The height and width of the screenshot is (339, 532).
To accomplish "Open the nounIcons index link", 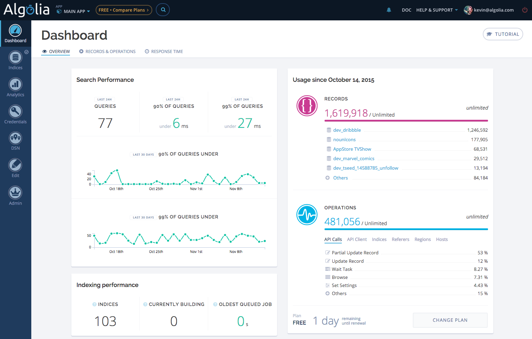I will (345, 139).
